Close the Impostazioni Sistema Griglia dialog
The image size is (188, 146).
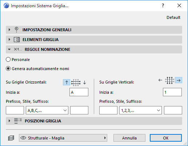179,5
